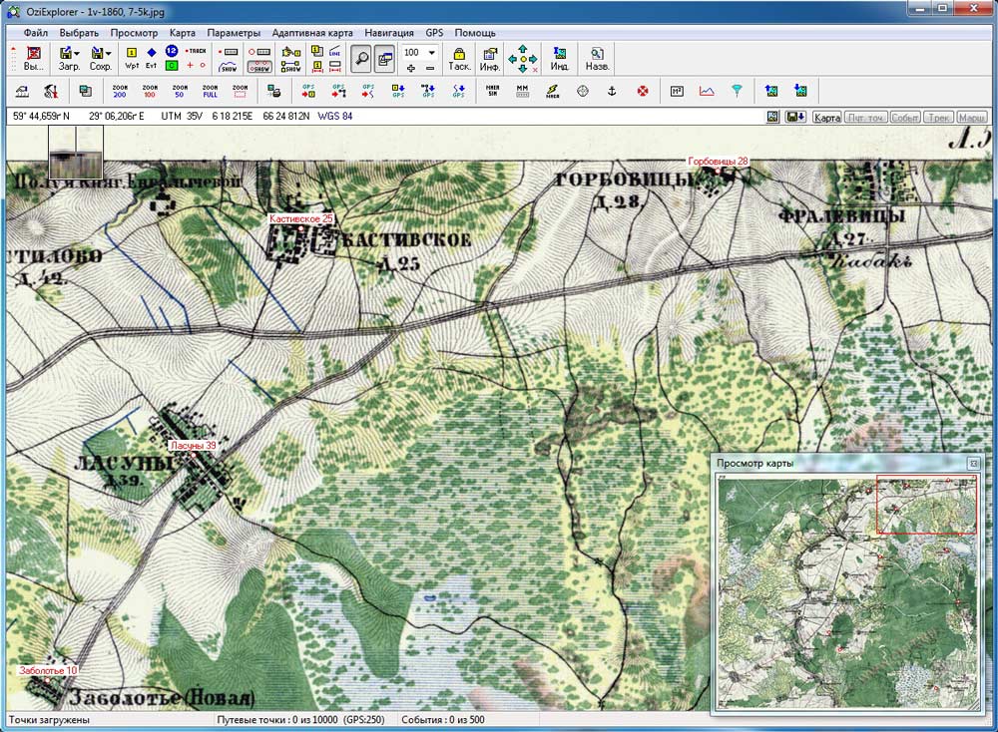Toggle the map view window button
Screen dimensions: 998x732
[x=384, y=59]
